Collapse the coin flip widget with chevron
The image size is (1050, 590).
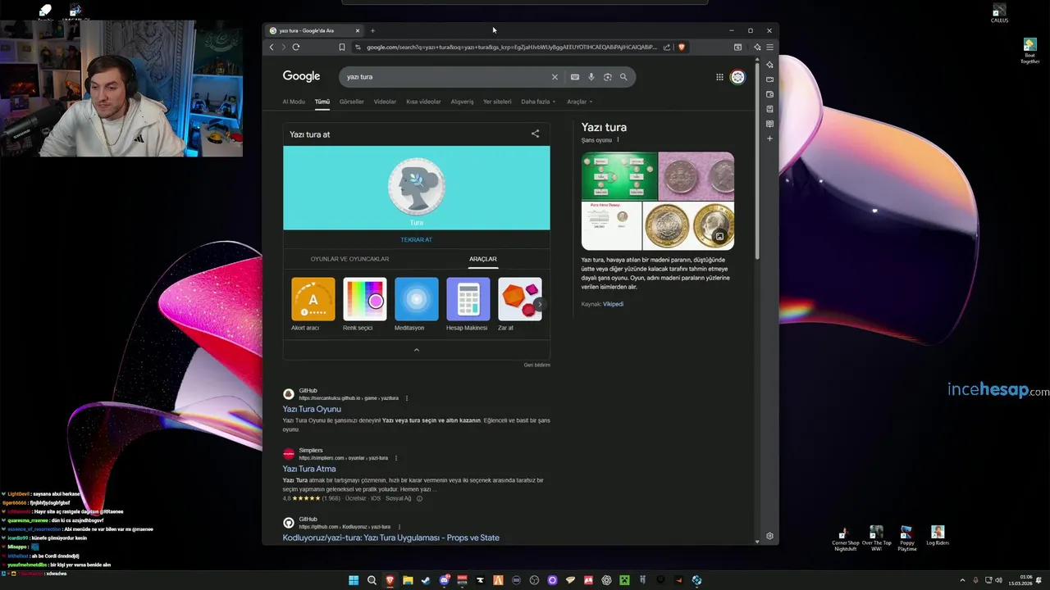point(416,350)
